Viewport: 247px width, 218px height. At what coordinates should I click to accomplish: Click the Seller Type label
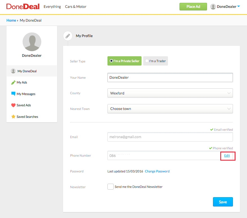pos(78,61)
